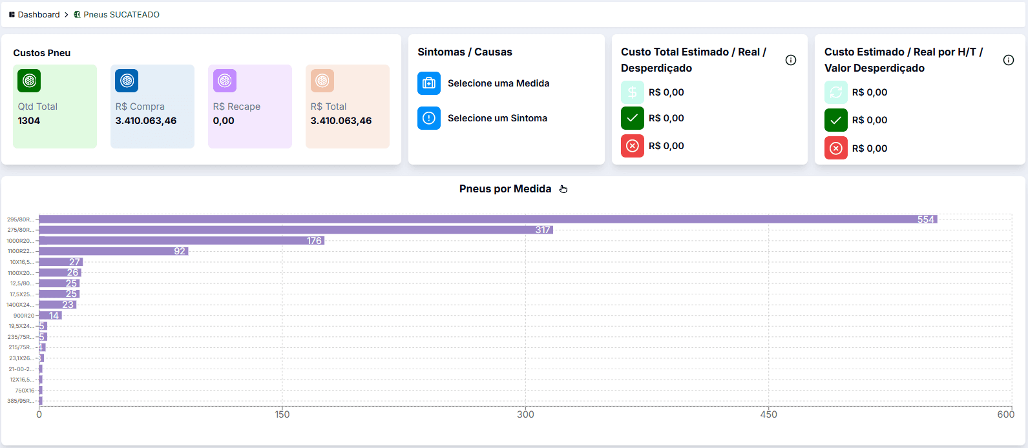1028x448 pixels.
Task: Click the Dashboard breadcrumb icon
Action: (x=12, y=14)
